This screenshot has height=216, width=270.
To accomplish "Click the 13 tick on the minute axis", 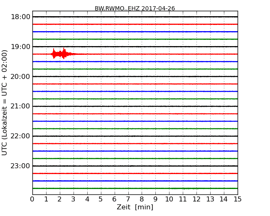I will pos(210,199).
